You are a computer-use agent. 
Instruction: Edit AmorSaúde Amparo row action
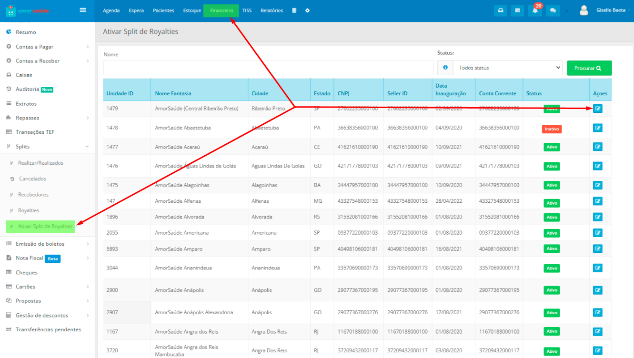tap(598, 249)
